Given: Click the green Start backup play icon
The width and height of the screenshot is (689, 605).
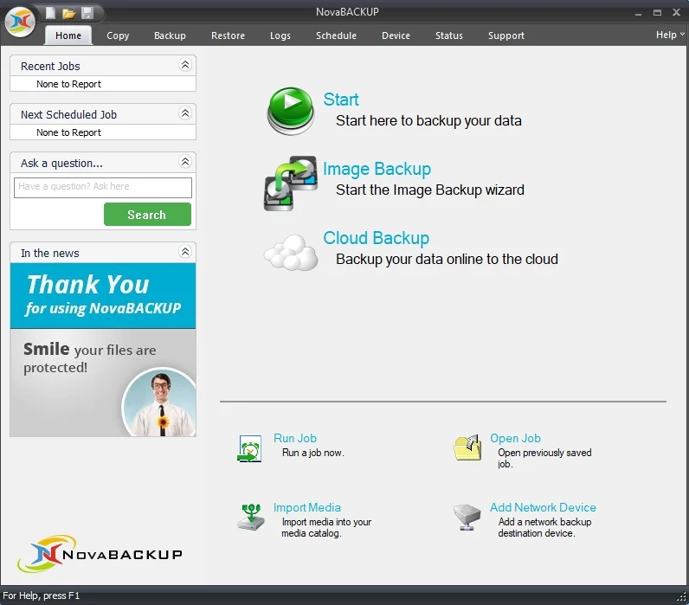Looking at the screenshot, I should coord(292,109).
